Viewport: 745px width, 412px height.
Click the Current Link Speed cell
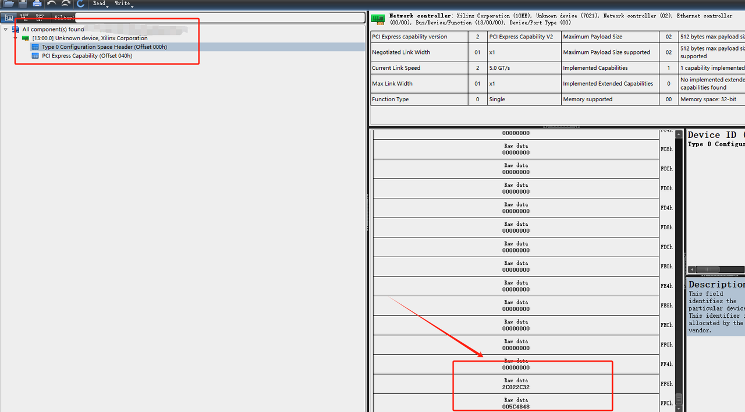(419, 68)
